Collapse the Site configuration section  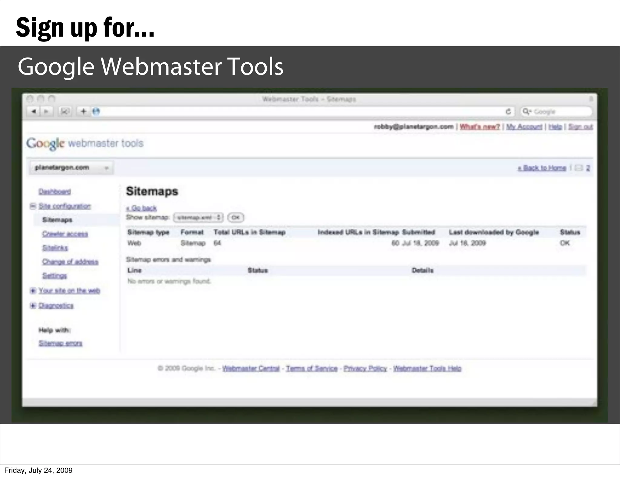33,206
